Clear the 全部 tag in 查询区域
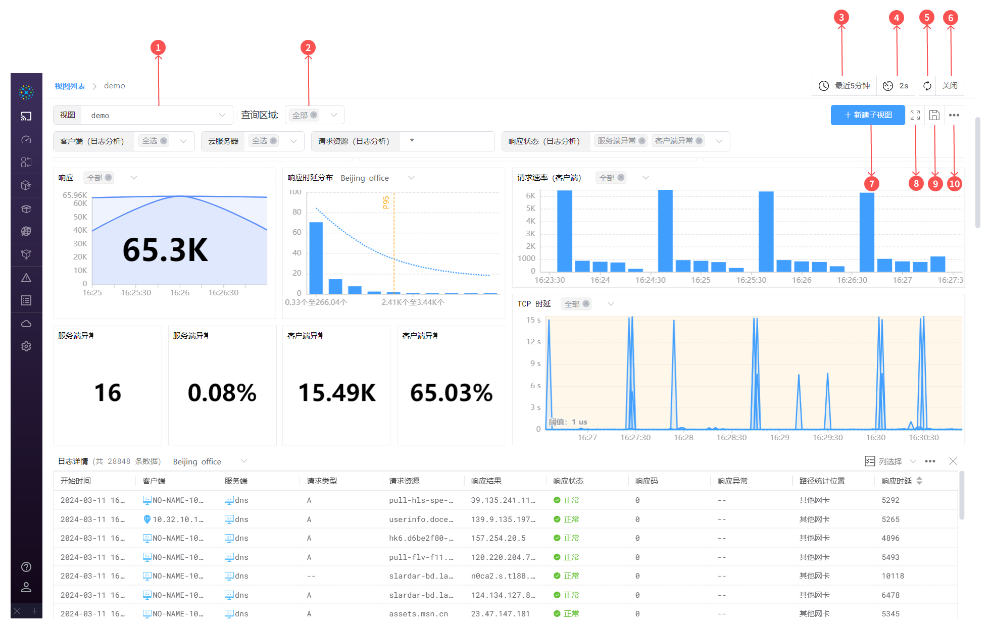The height and width of the screenshot is (628, 991). (314, 115)
